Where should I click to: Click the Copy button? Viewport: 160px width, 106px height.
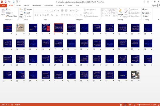(x=9, y=13)
